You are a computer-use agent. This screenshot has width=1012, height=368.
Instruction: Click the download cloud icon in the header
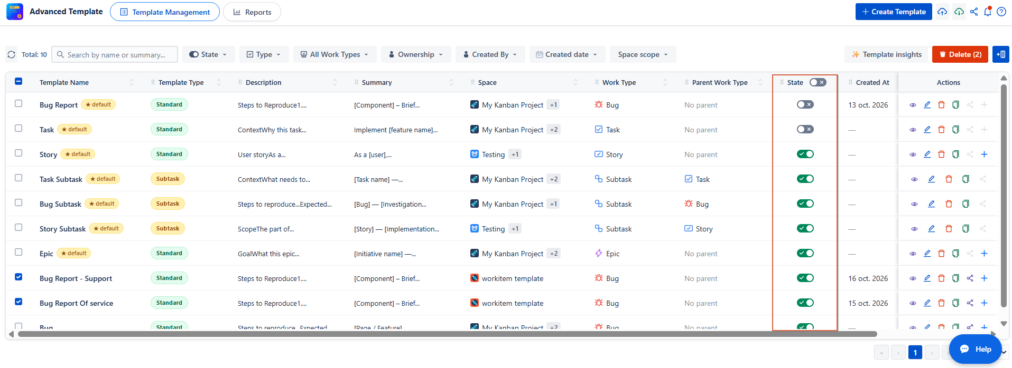click(x=959, y=12)
